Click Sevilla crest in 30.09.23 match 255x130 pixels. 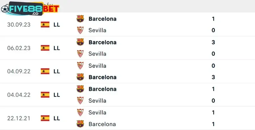[80, 30]
